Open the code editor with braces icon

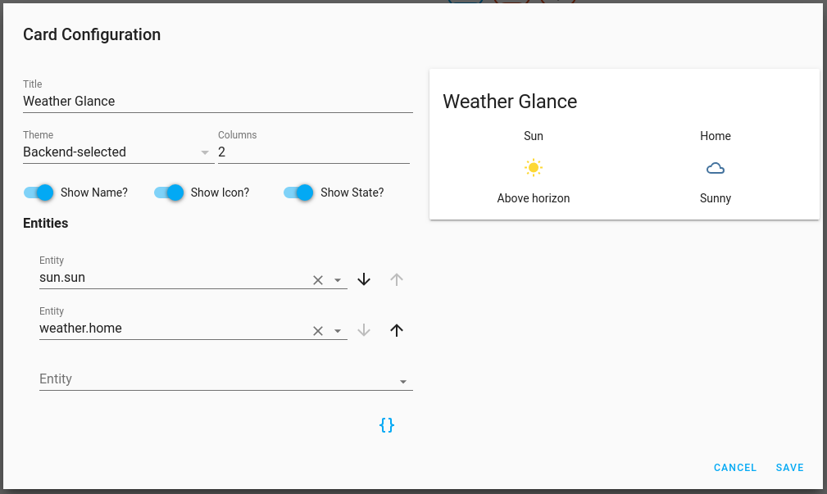387,425
